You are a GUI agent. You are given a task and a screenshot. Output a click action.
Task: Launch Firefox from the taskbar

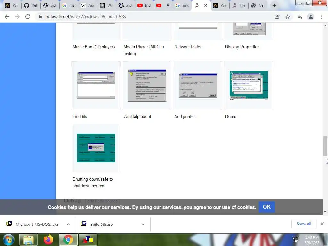coord(48,240)
